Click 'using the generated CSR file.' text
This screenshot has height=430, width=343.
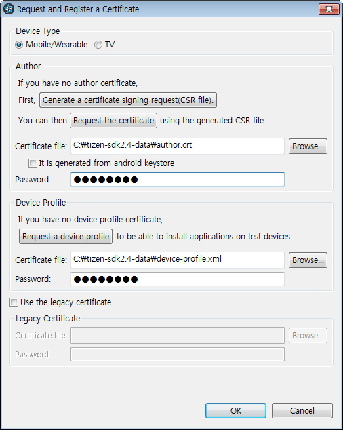(x=213, y=121)
